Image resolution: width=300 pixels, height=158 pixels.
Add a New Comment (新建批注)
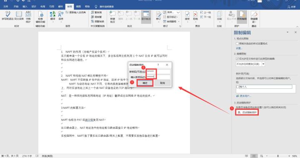[112, 17]
